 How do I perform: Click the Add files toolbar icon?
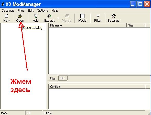pos(36,16)
